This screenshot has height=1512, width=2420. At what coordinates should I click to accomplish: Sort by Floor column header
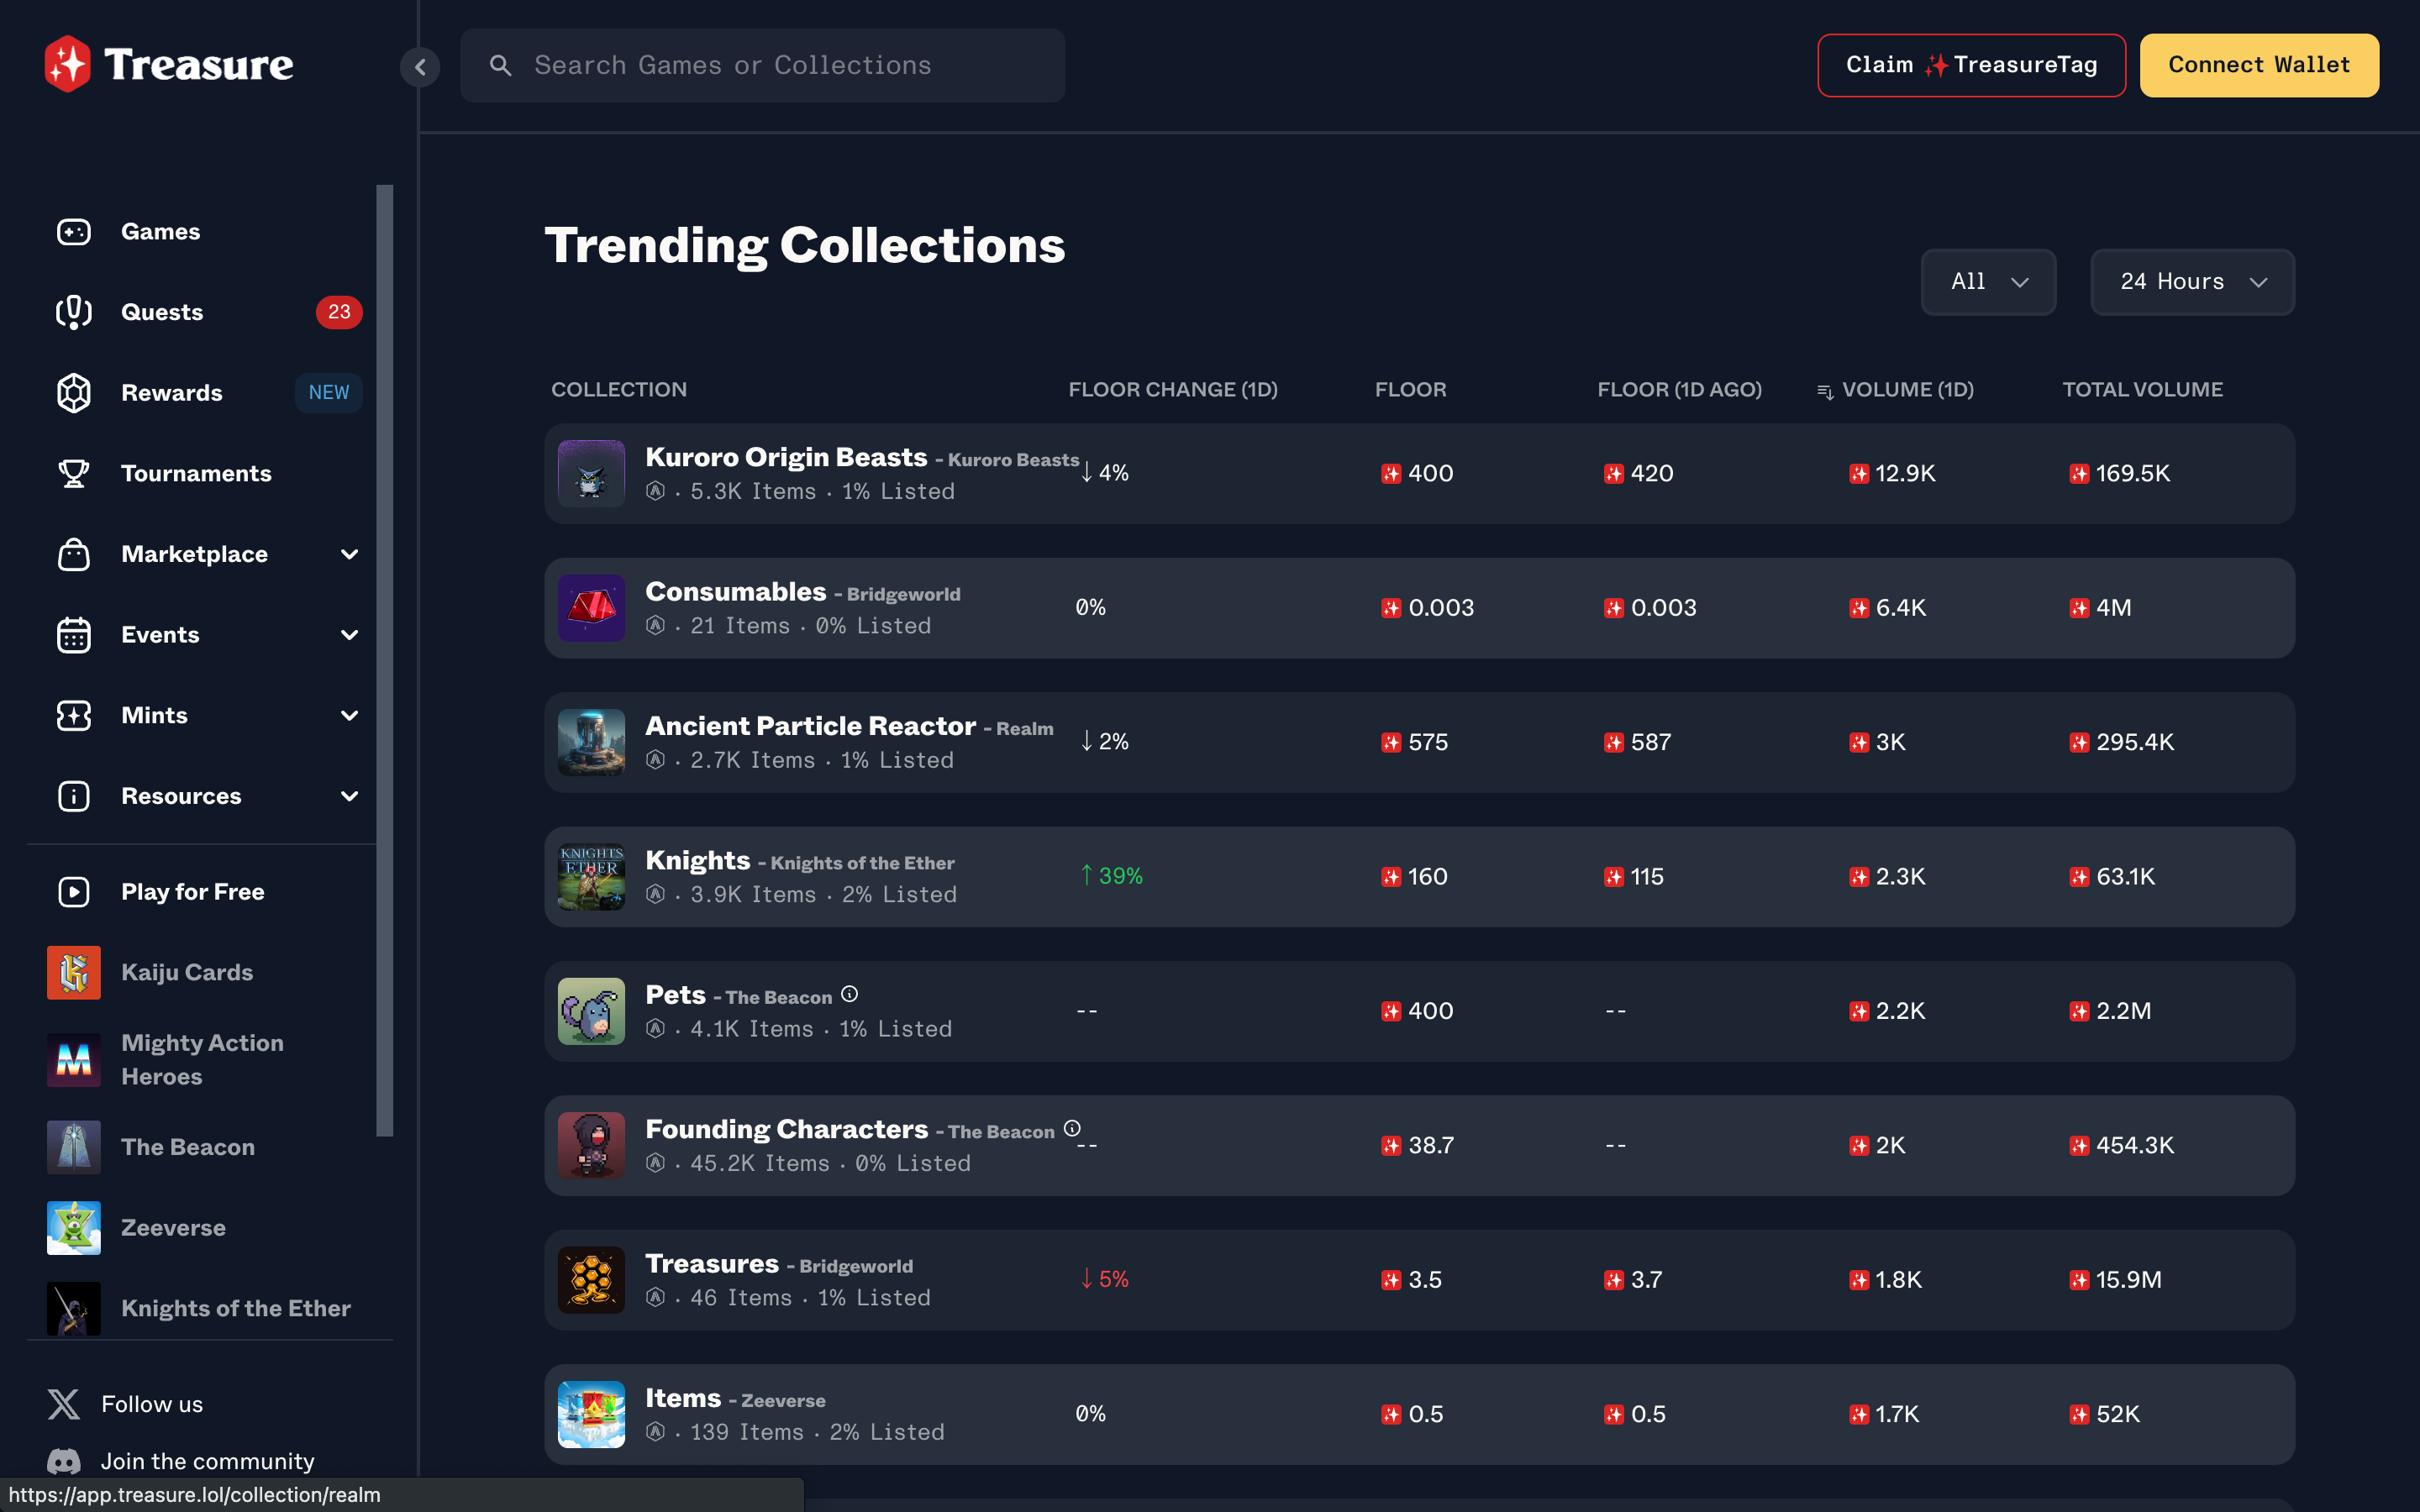point(1410,390)
